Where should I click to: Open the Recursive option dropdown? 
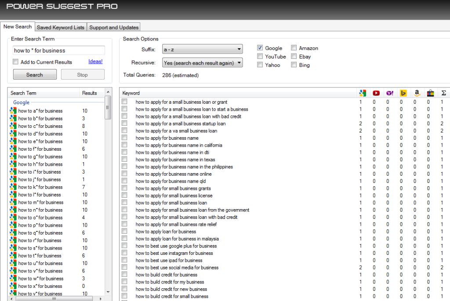202,62
